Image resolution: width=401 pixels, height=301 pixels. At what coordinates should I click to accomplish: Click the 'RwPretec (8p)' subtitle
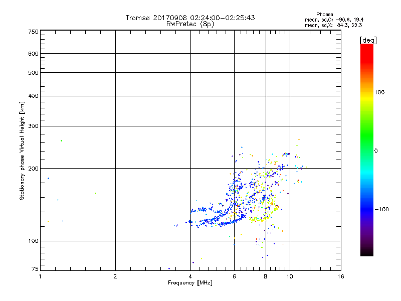click(190, 24)
